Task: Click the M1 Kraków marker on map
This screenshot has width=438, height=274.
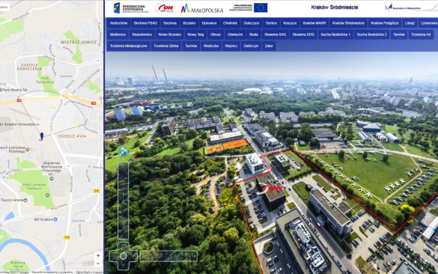Action: pos(55,219)
